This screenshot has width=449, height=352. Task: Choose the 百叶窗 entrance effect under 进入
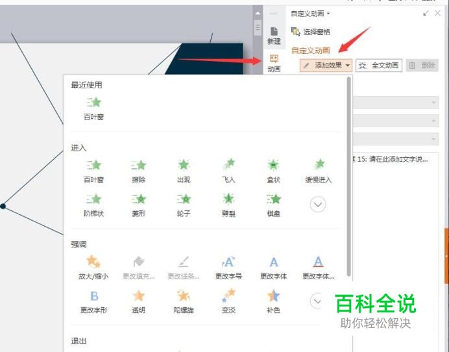pos(93,171)
